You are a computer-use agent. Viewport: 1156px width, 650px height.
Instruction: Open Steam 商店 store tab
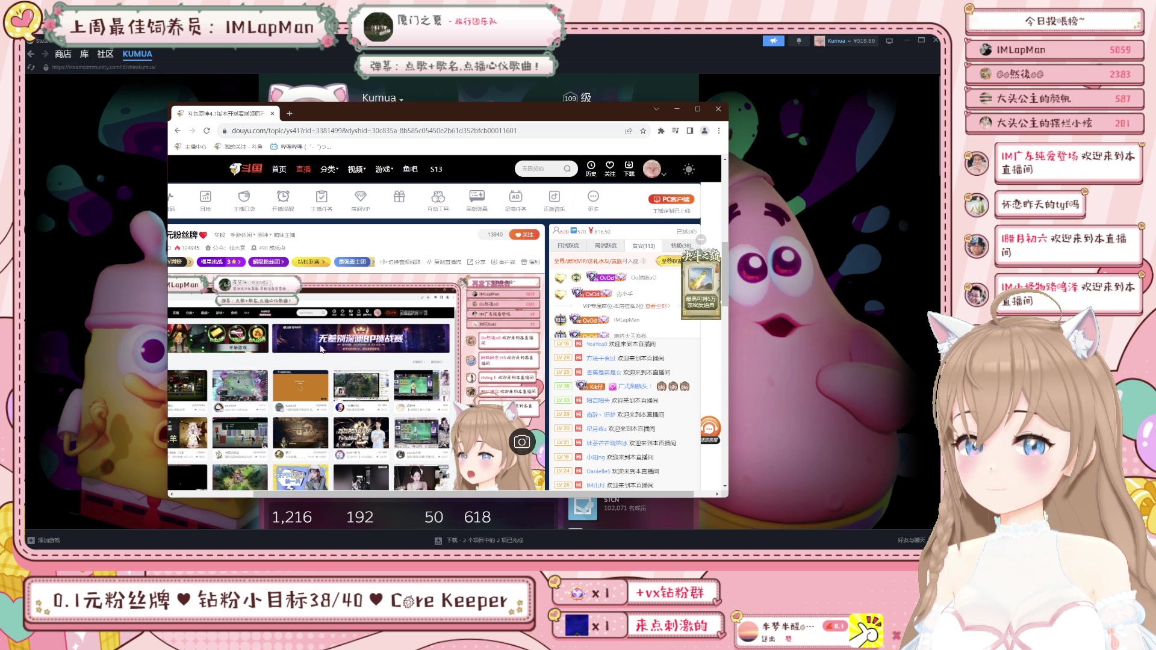click(63, 54)
